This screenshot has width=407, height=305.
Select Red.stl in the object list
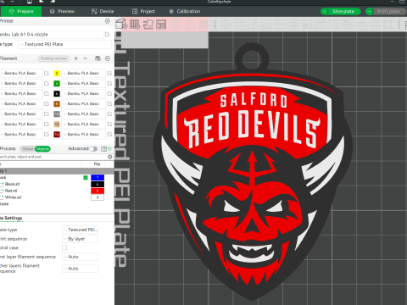[11, 191]
